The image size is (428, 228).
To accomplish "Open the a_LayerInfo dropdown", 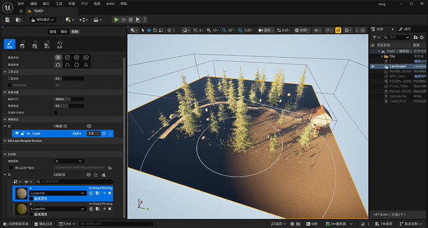I will pyautogui.click(x=58, y=193).
